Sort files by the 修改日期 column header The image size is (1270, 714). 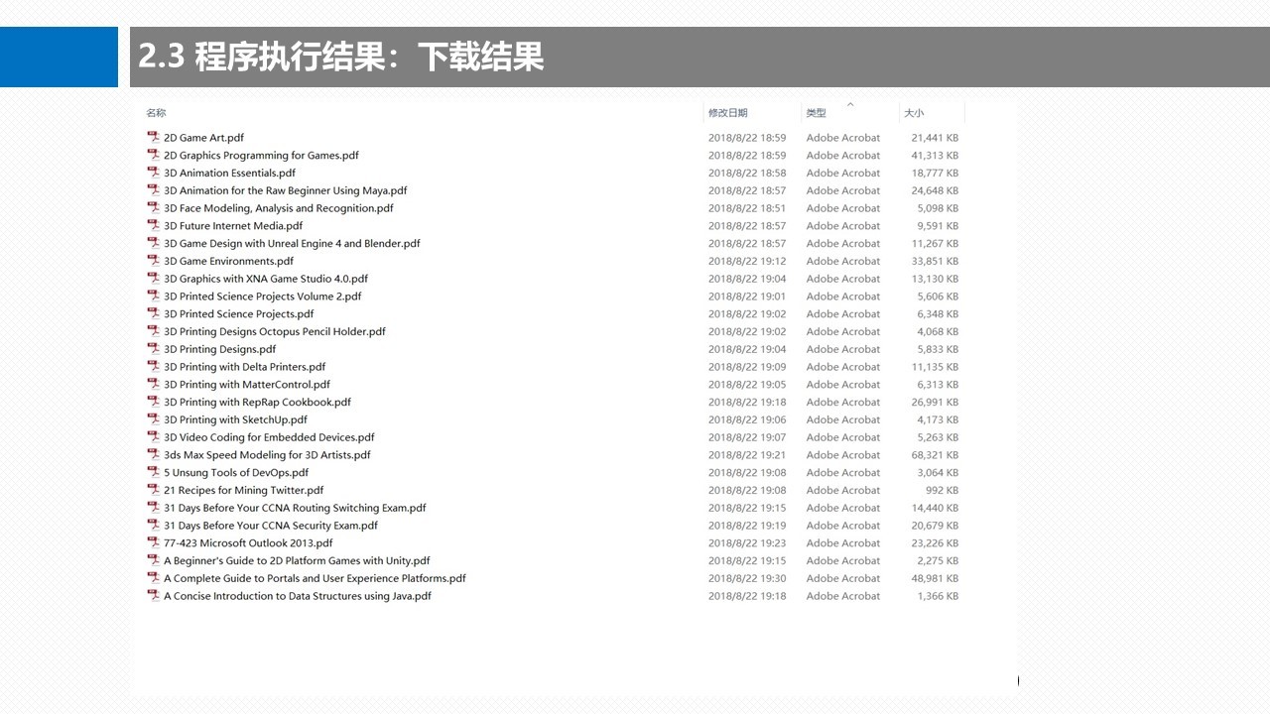point(727,113)
